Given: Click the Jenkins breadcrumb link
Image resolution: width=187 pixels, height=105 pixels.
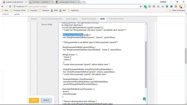Looking at the screenshot, I should 6,14.
